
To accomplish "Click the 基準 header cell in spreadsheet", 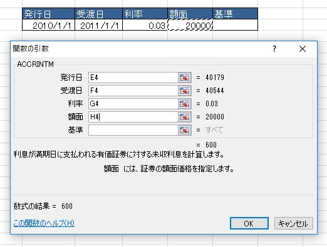I will (236, 14).
